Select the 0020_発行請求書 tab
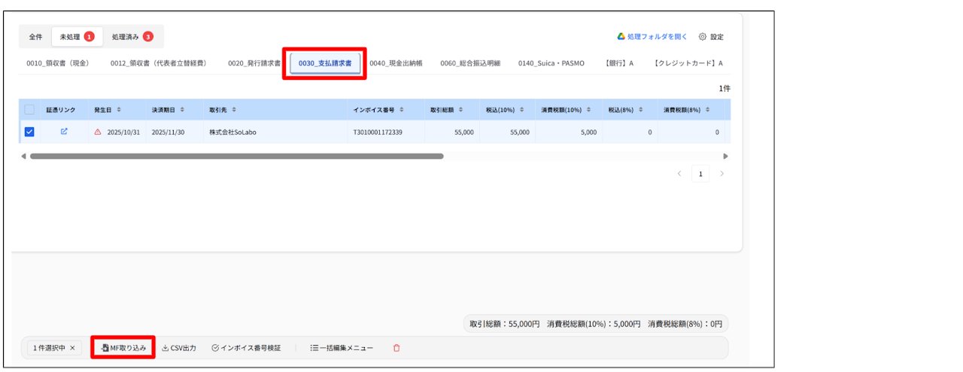The image size is (963, 372). 254,63
